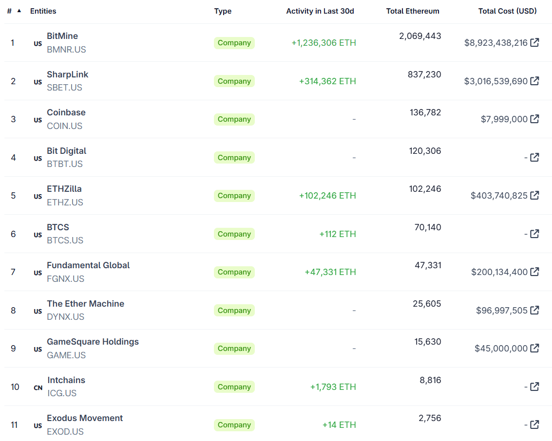Open BTCS external link icon

click(x=534, y=234)
